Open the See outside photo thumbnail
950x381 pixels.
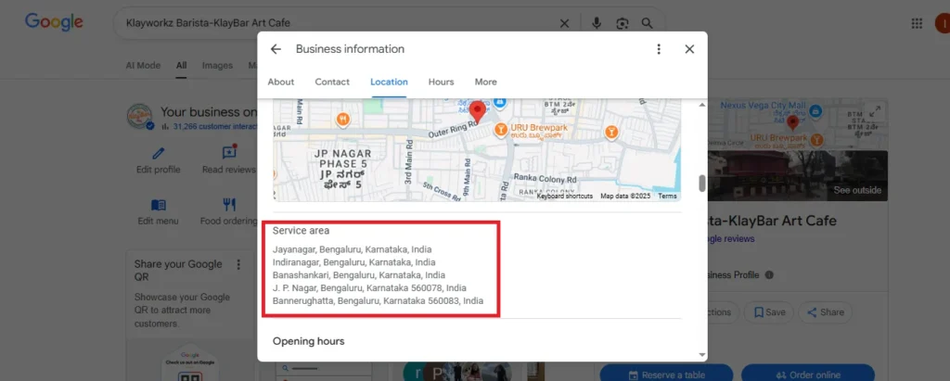[x=797, y=175]
